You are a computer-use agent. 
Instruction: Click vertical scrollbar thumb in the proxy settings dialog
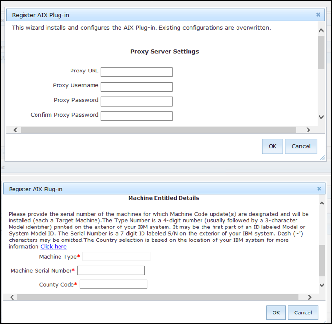coord(321,52)
